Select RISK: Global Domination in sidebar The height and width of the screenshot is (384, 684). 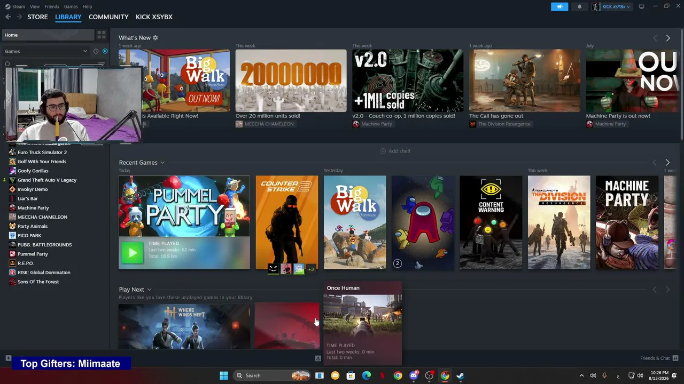point(44,273)
